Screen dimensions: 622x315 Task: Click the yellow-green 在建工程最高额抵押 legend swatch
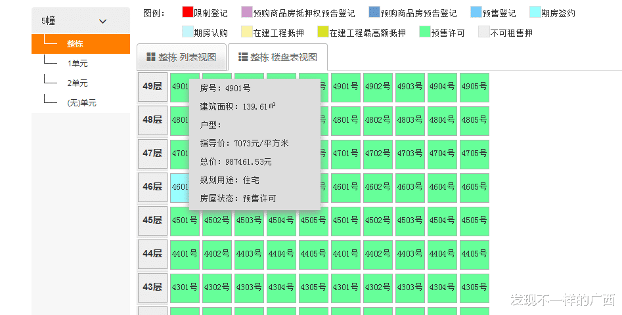coord(323,31)
